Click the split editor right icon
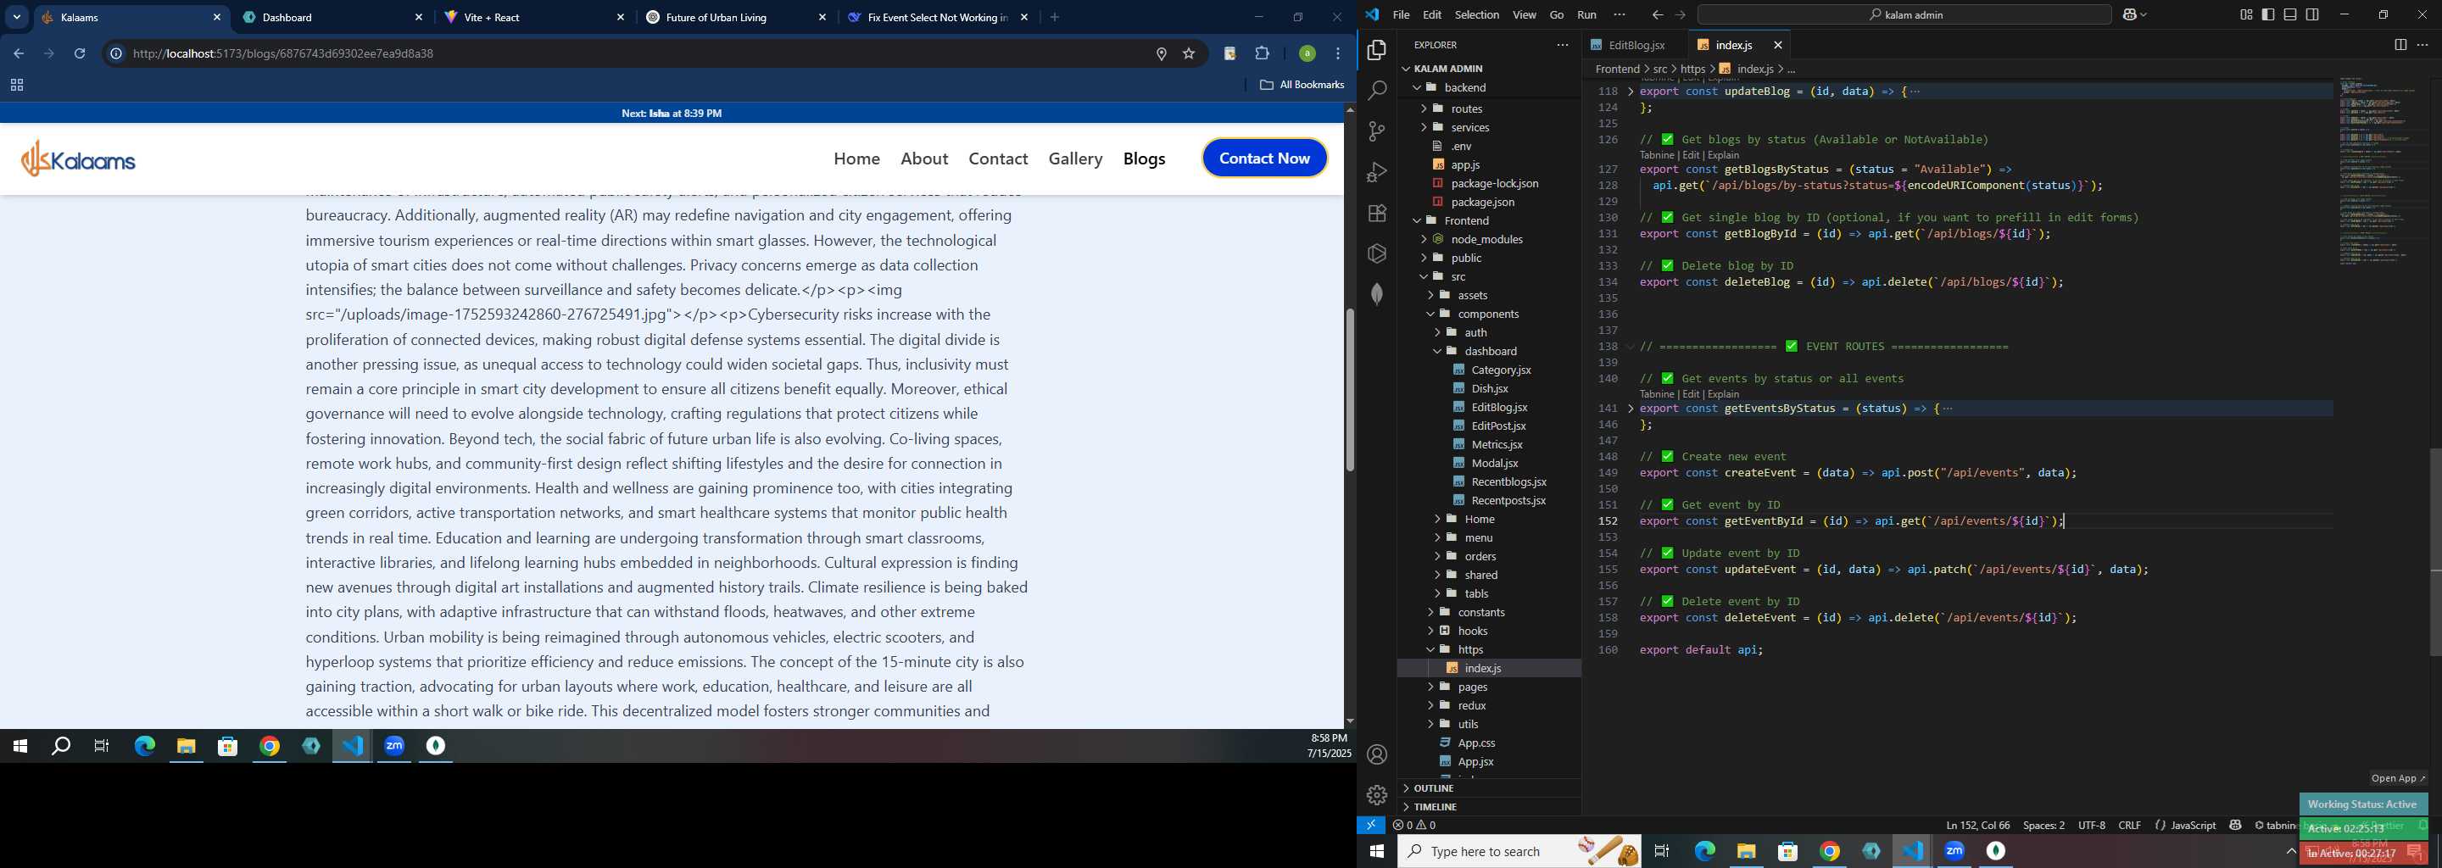 point(2400,45)
